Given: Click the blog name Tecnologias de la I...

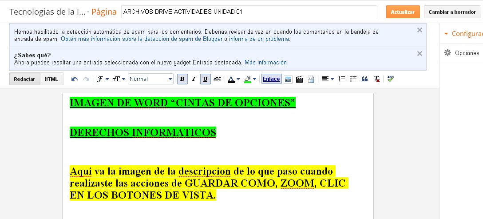Looking at the screenshot, I should [48, 12].
